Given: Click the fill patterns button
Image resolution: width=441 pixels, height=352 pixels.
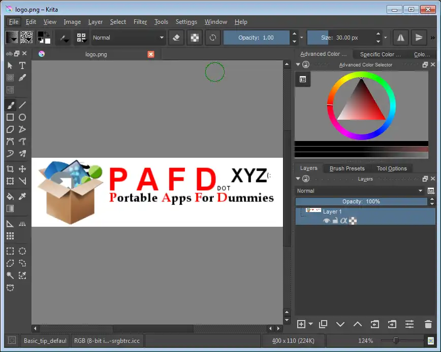Looking at the screenshot, I should [x=27, y=38].
